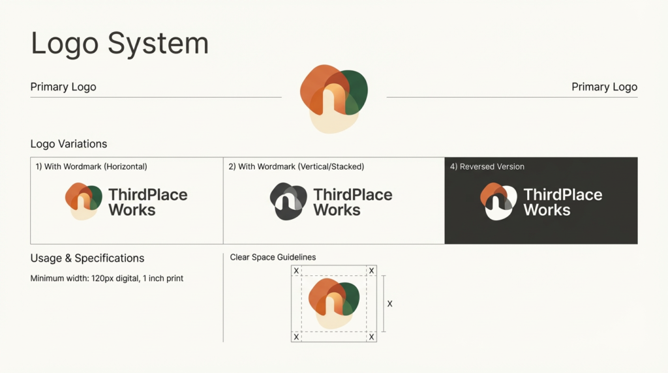Select the full-color logo in the Horizontal panel
Screen dimensions: 668x373
83,201
